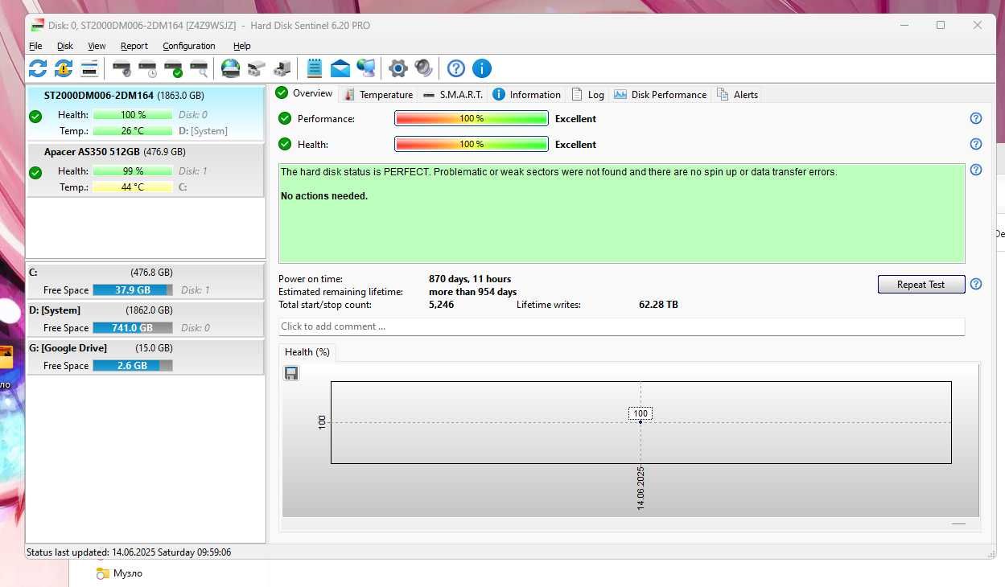Select the Health (%) graph tab
This screenshot has height=587, width=1005.
pyautogui.click(x=307, y=352)
